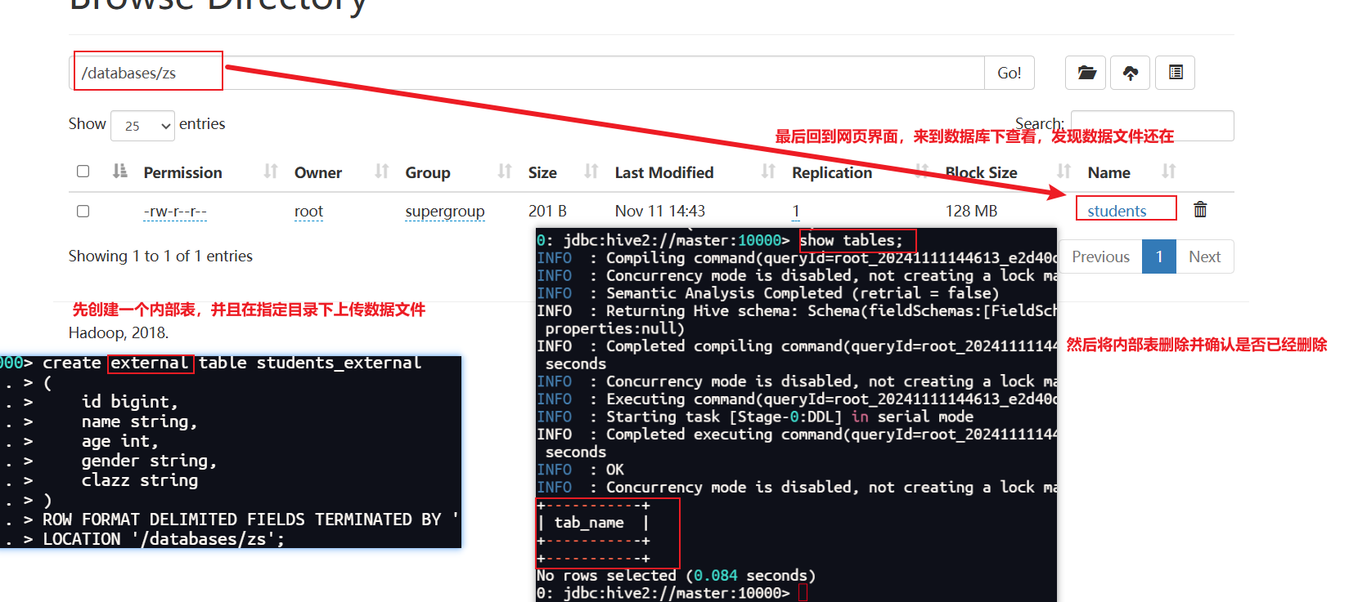Sort by the Block Size column arrows

(x=1063, y=172)
